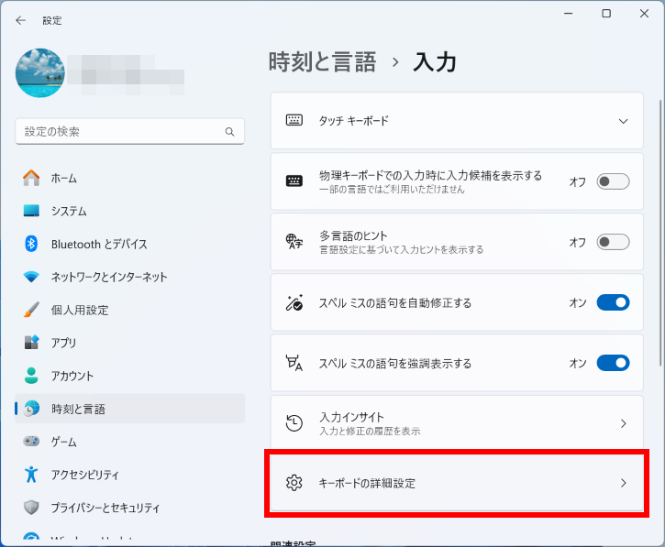Image resolution: width=665 pixels, height=547 pixels.
Task: Click the 設定の検索 search field
Action: coord(129,131)
